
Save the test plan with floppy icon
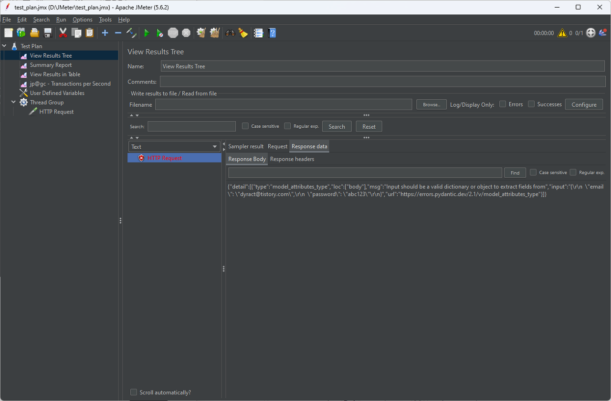point(48,33)
